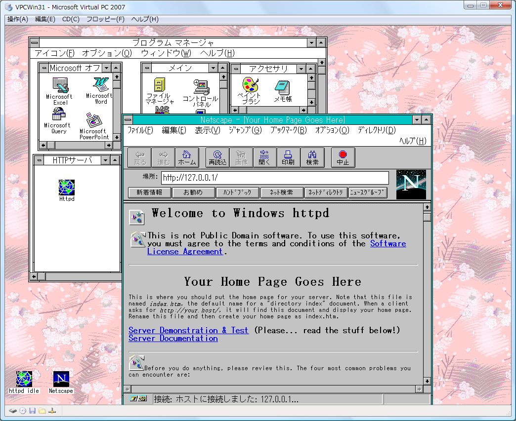This screenshot has width=516, height=421.
Task: Select the Microsoft PowerPoint icon
Action: click(94, 120)
